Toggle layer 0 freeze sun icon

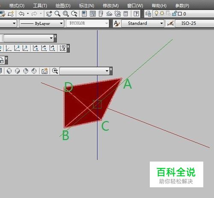(x=162, y=13)
